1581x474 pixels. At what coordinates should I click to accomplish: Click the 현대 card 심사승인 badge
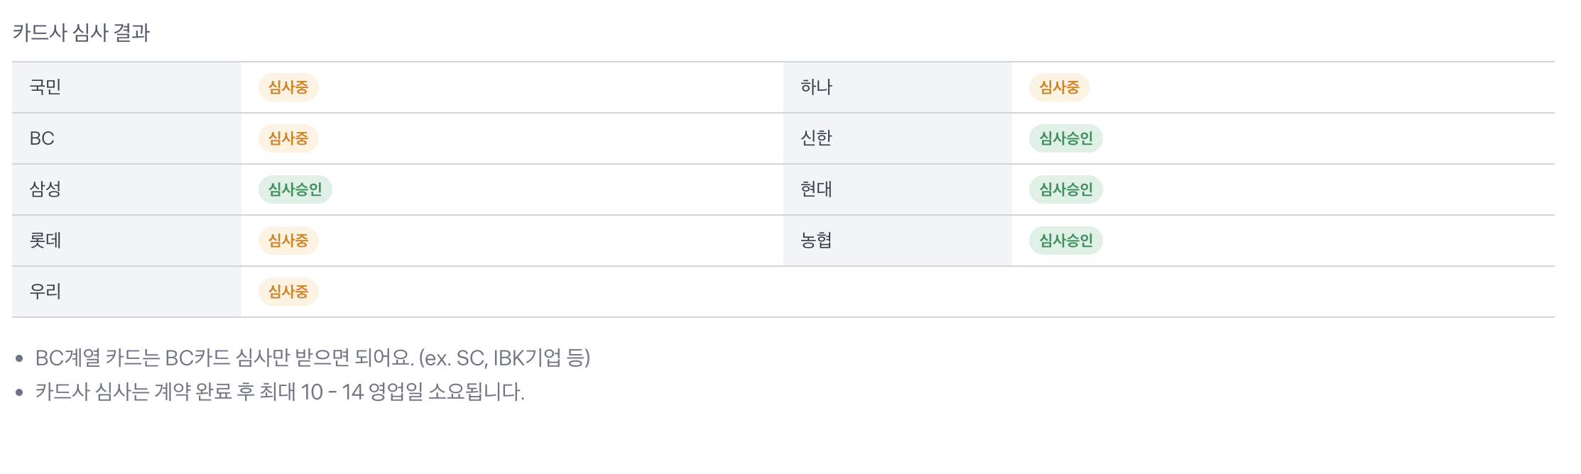tap(1066, 189)
